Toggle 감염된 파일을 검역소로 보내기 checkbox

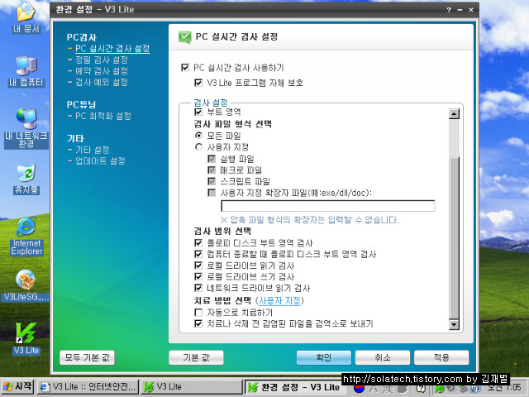click(198, 323)
